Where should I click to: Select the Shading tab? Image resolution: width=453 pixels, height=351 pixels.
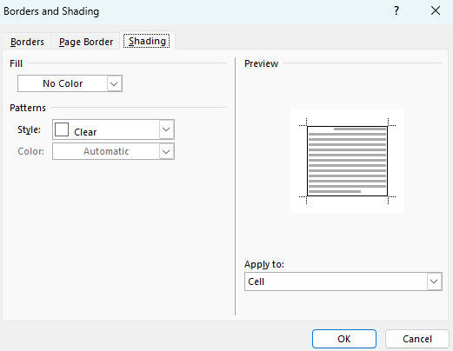(x=147, y=41)
